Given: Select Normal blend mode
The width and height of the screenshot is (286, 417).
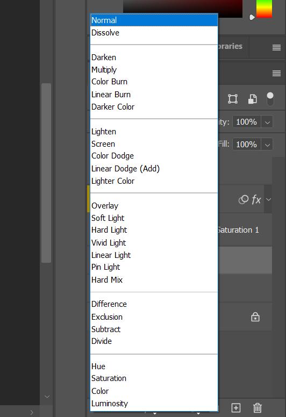Looking at the screenshot, I should 154,20.
